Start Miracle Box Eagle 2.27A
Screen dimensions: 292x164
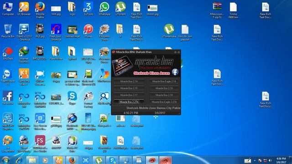point(164,102)
